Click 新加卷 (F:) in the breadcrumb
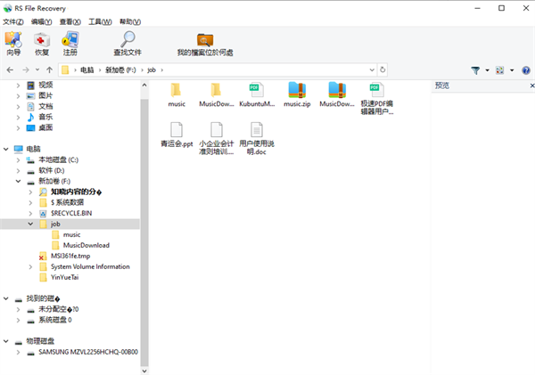The image size is (535, 375). coord(120,69)
